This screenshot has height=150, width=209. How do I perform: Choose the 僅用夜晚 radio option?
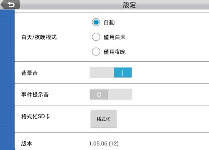pyautogui.click(x=96, y=52)
